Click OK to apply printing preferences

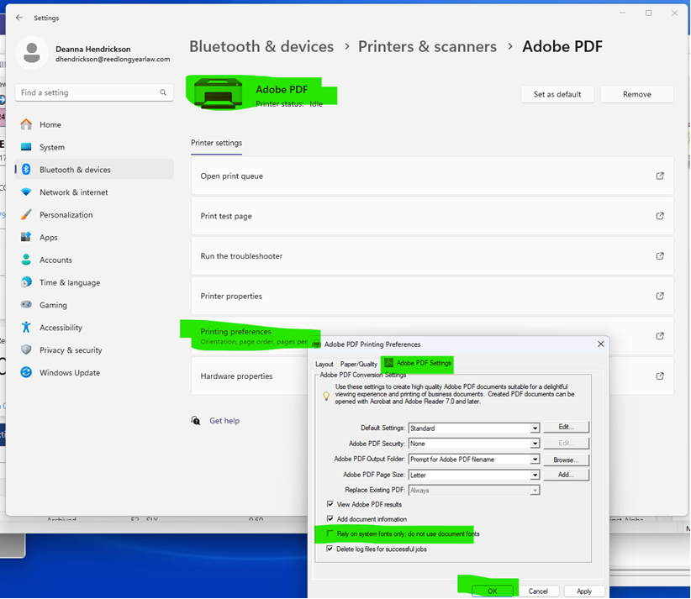point(493,591)
